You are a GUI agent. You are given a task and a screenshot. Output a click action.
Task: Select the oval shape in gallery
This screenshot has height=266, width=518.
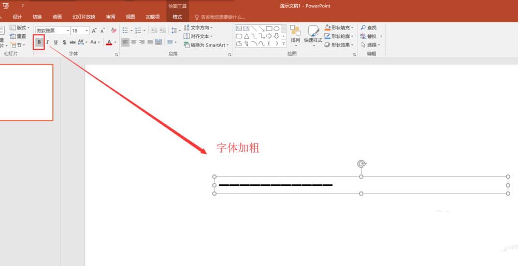pyautogui.click(x=277, y=28)
